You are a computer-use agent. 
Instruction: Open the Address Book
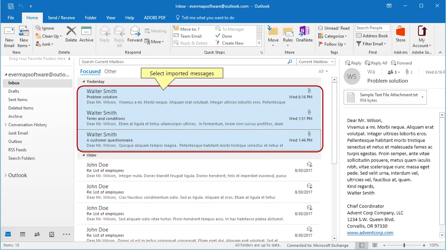tap(372, 36)
